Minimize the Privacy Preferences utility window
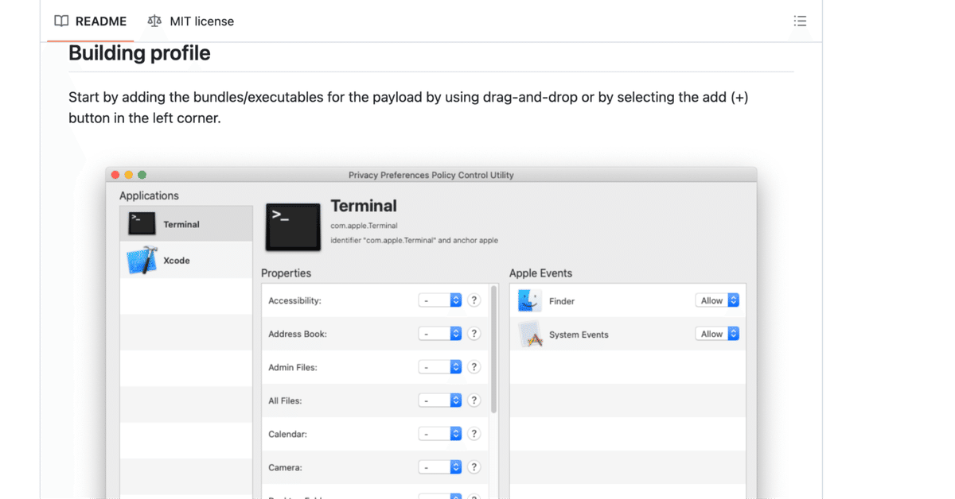This screenshot has width=955, height=499. point(129,175)
